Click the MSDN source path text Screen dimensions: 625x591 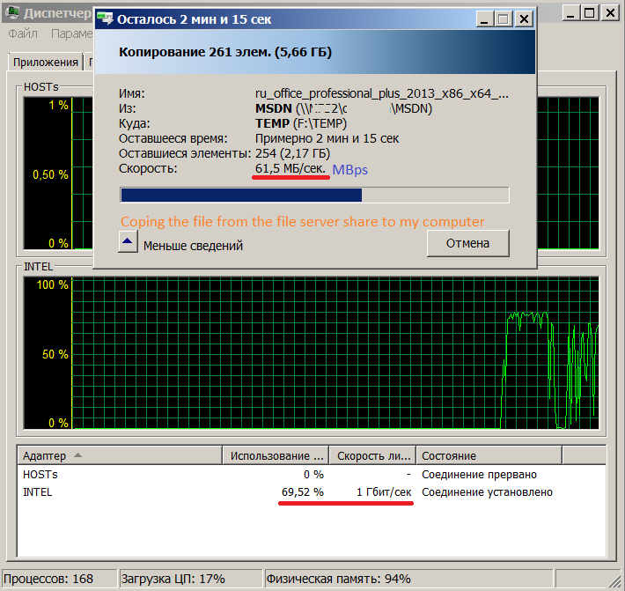[343, 108]
